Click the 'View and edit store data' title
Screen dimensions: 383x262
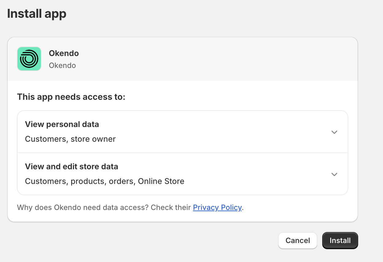click(72, 167)
